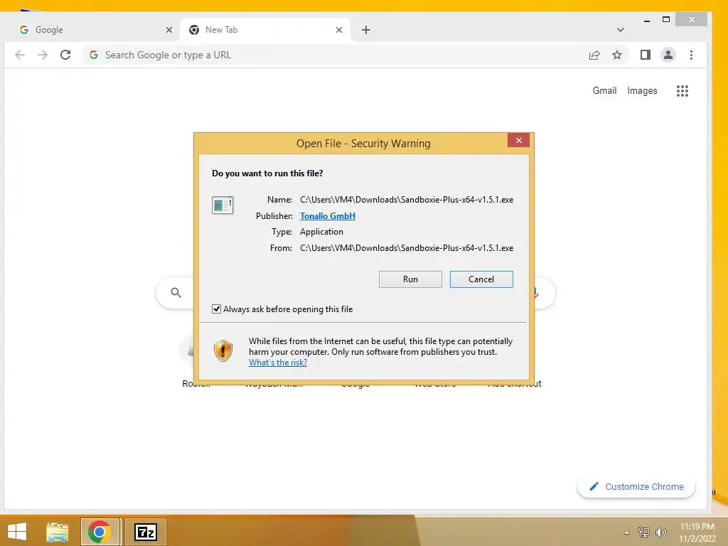Open the Chrome three-dot menu
This screenshot has width=728, height=546.
click(691, 55)
